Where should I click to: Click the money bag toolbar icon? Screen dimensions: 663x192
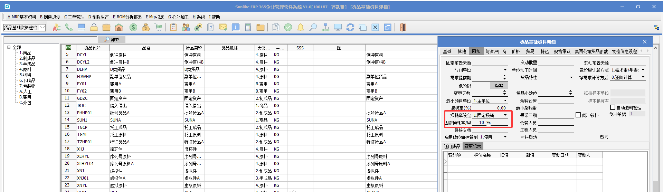(x=146, y=27)
